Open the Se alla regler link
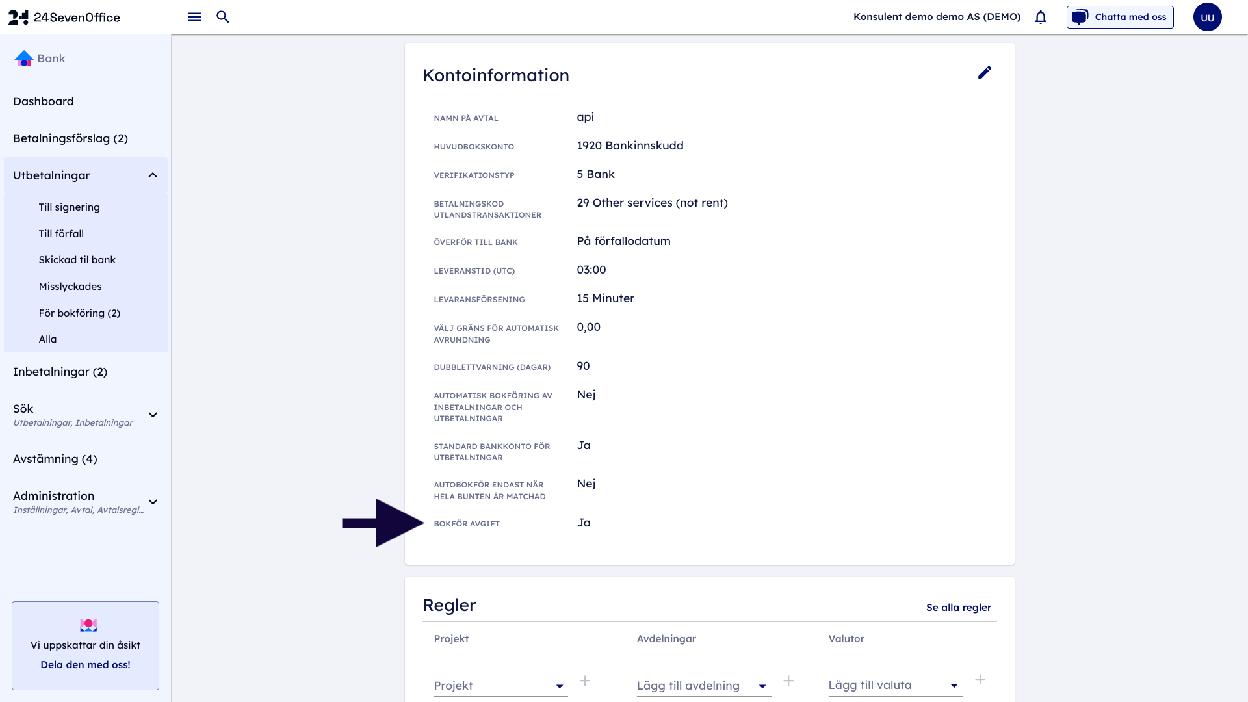This screenshot has width=1248, height=702. click(959, 608)
